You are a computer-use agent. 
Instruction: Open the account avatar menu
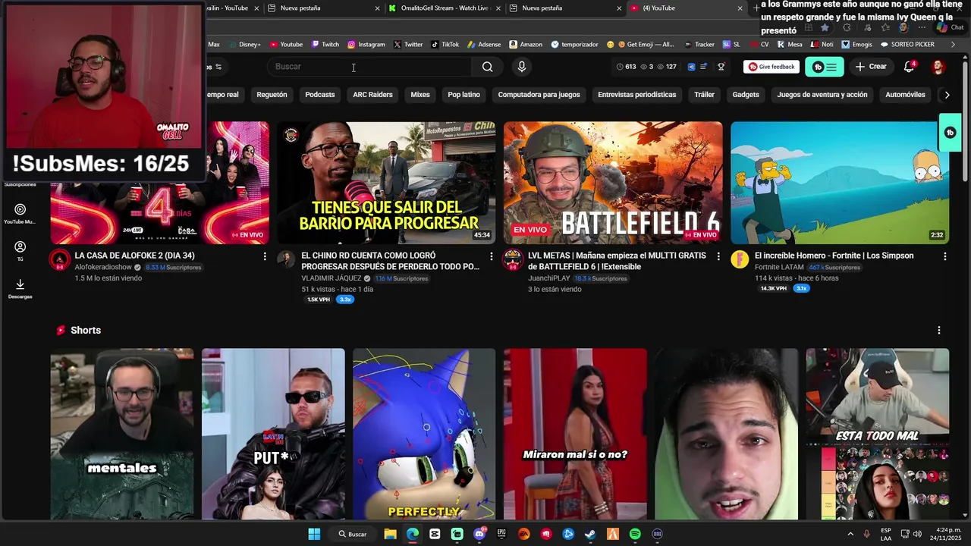tap(938, 67)
